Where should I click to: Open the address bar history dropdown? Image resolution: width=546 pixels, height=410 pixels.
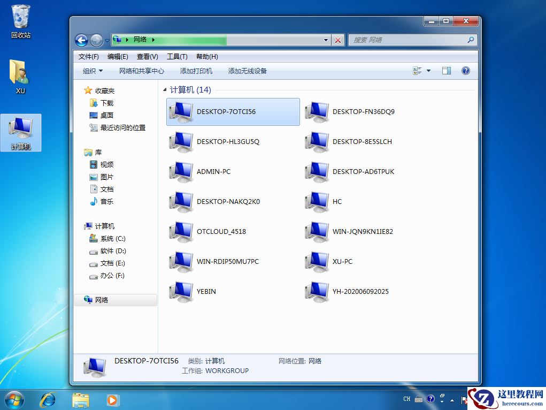click(x=326, y=40)
